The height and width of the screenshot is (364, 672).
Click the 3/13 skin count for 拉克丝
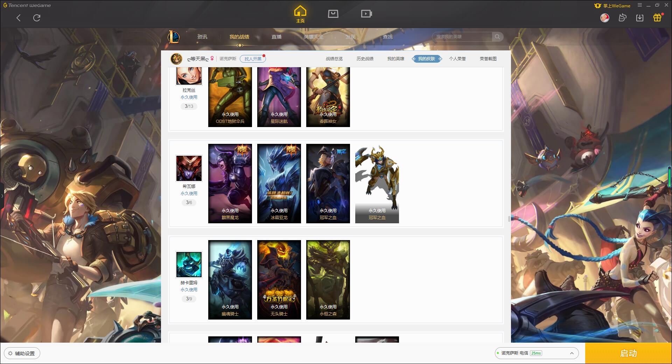click(189, 106)
